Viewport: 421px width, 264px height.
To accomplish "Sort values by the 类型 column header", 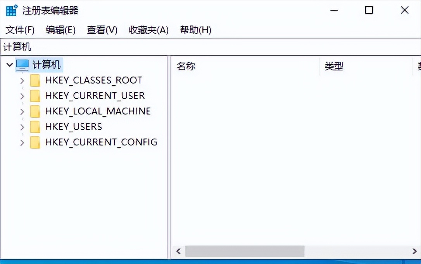I will coord(334,66).
